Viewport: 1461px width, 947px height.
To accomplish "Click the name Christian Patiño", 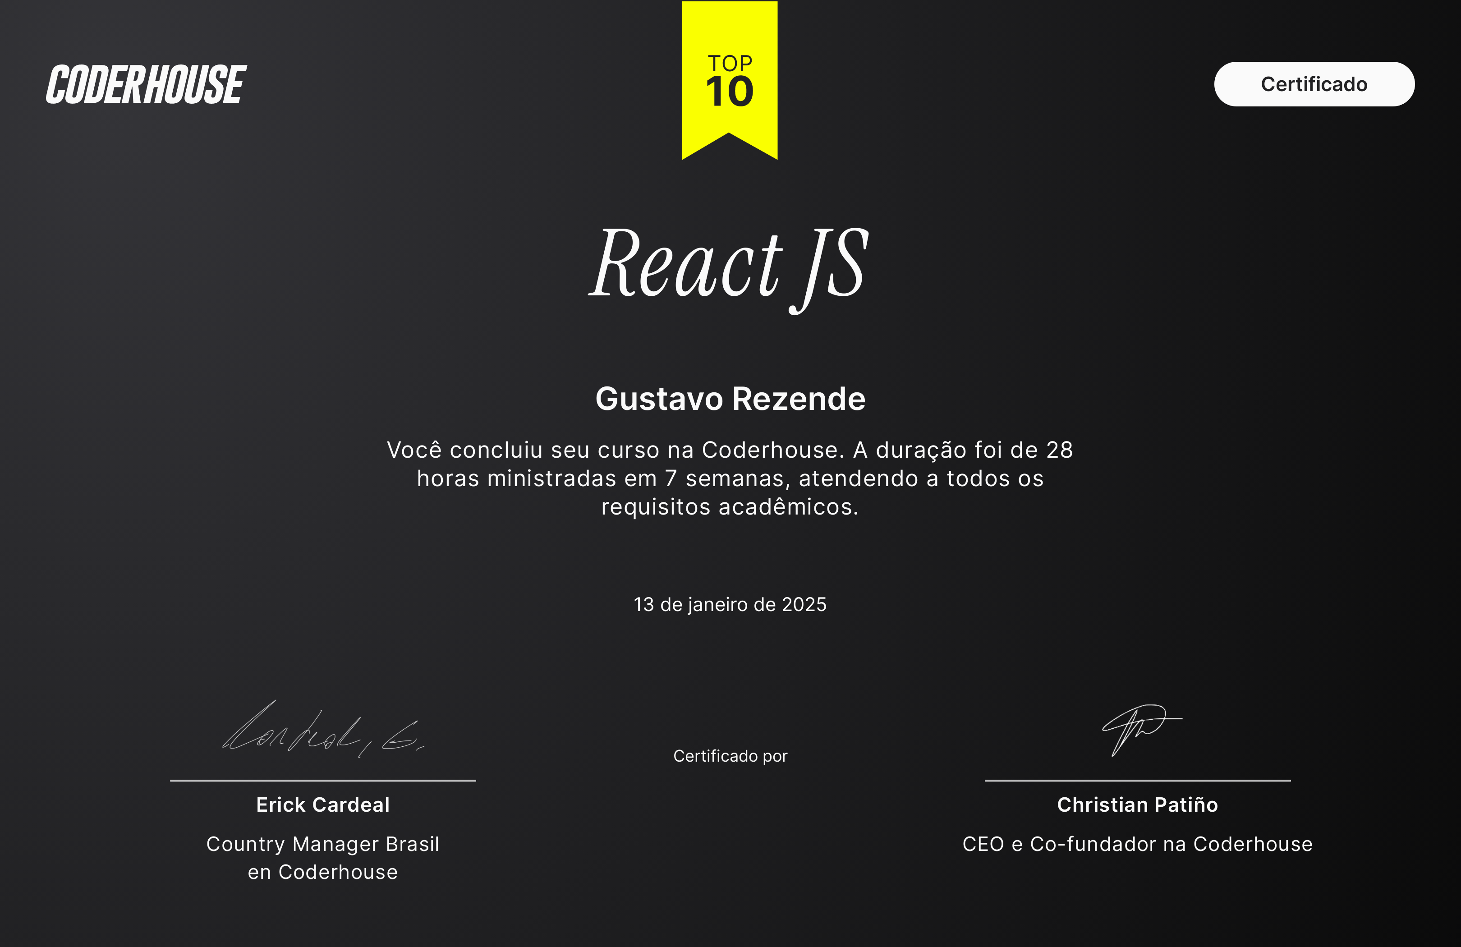I will tap(1138, 804).
